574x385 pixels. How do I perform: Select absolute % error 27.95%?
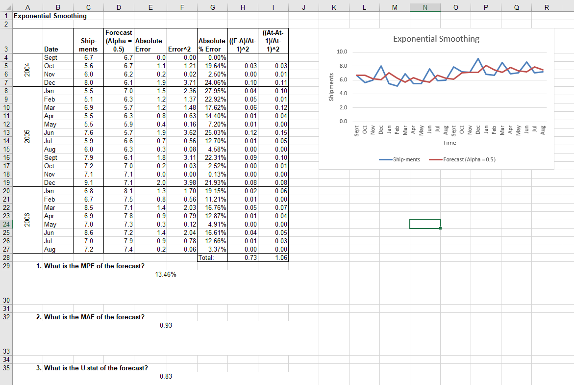click(x=212, y=91)
